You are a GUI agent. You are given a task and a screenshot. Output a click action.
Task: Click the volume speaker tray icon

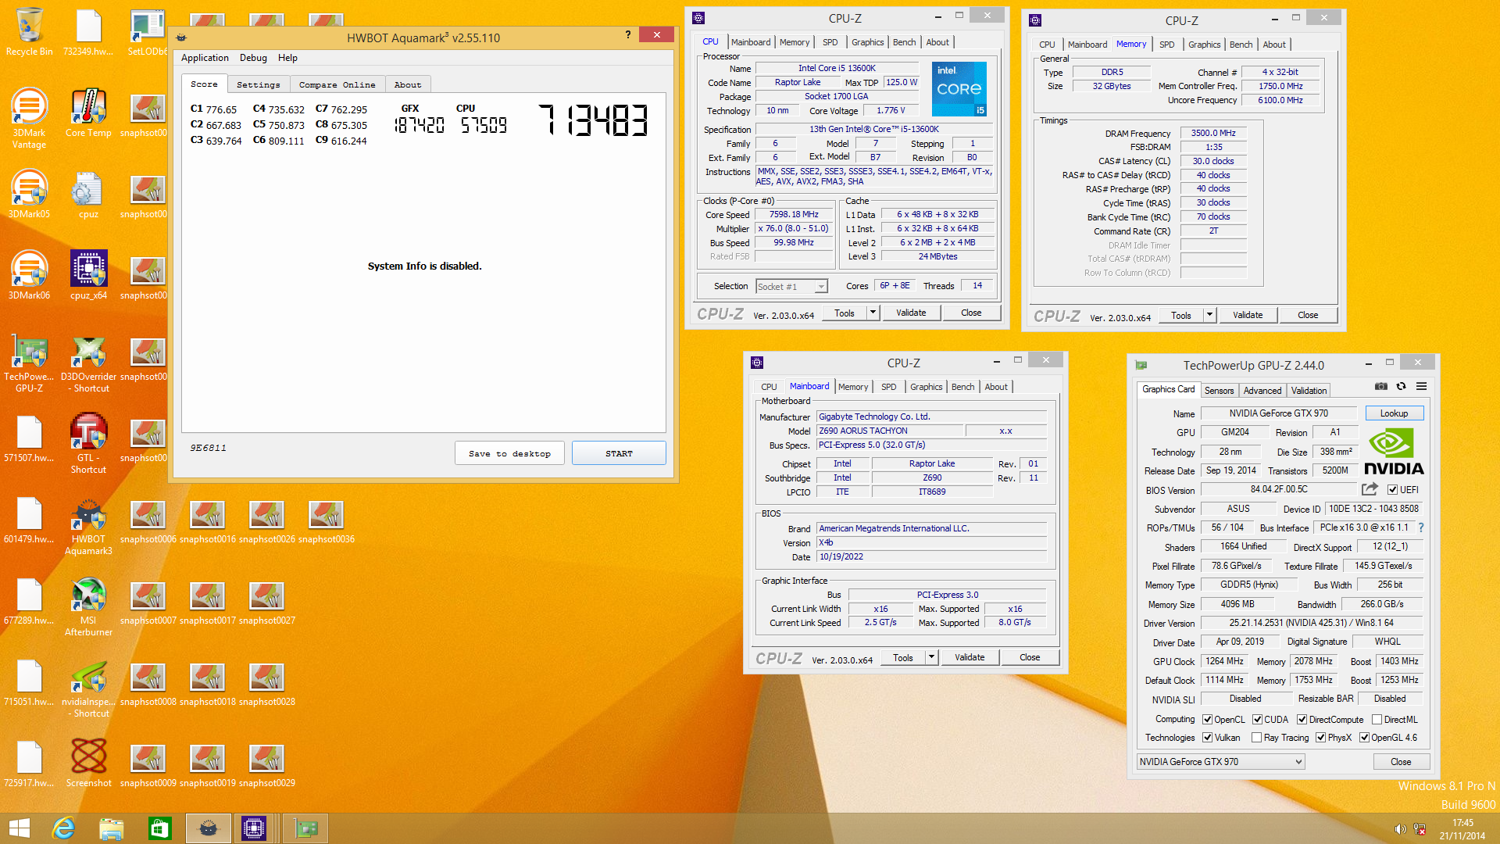1399,829
